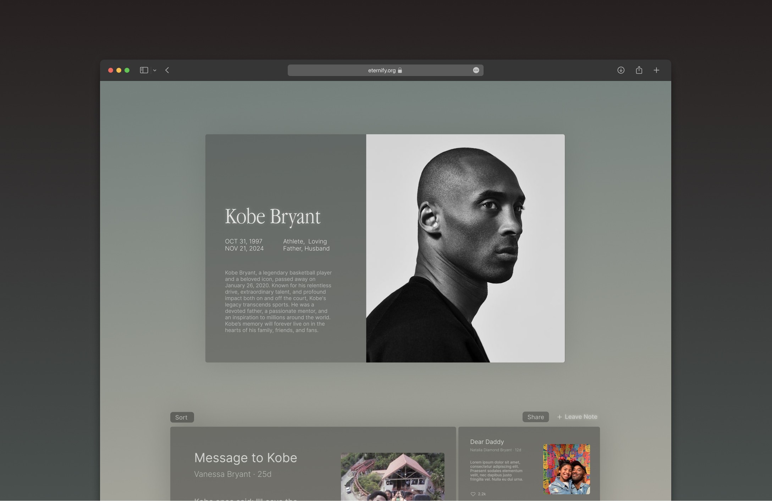772x501 pixels.
Task: Like the Dear Daddy note heart icon
Action: click(473, 494)
